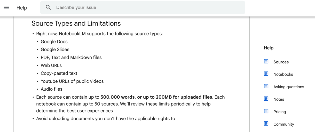Open the hamburger main menu
Image resolution: width=315 pixels, height=132 pixels.
(6, 8)
